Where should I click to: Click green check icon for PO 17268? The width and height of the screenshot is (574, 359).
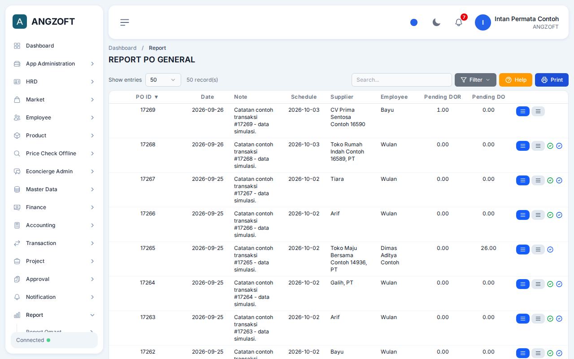point(550,146)
